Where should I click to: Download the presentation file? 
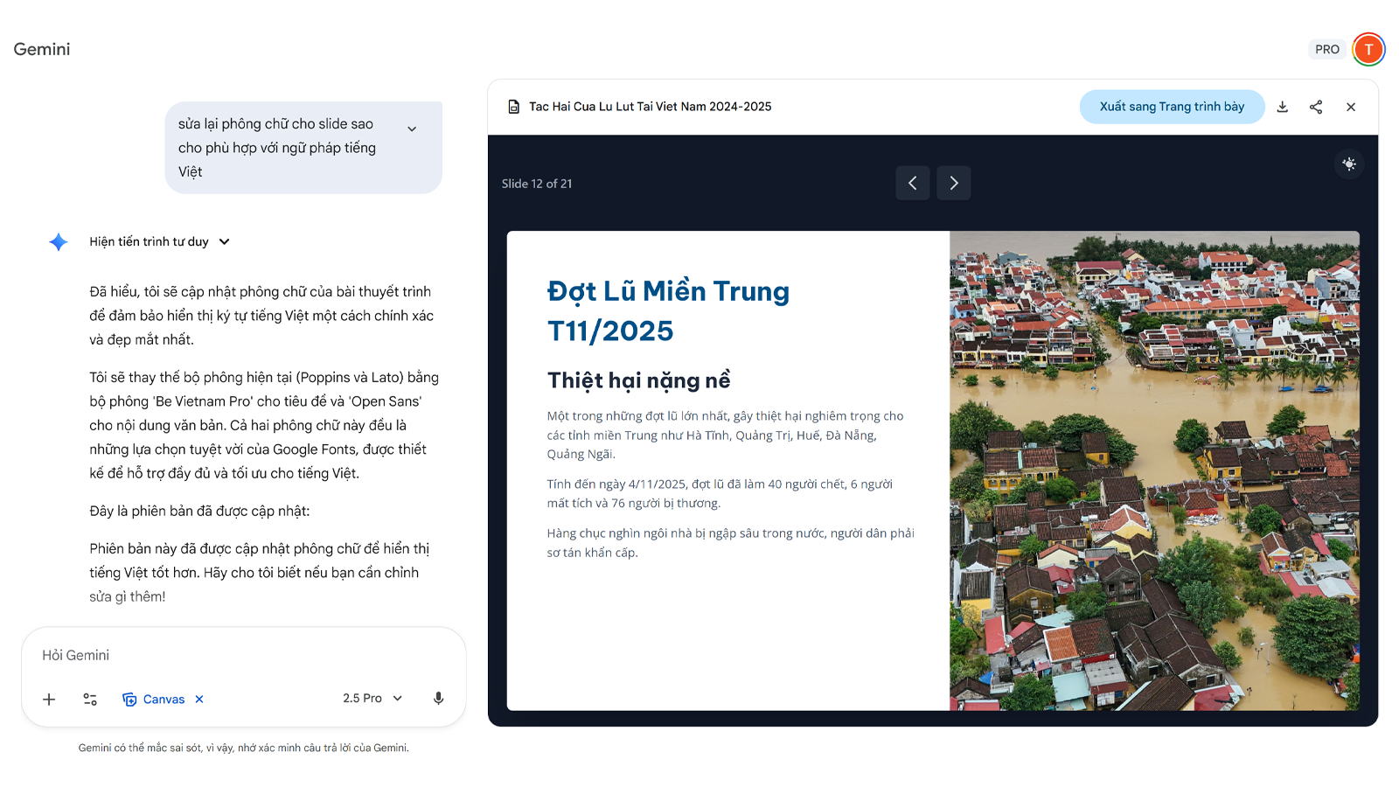(x=1282, y=107)
